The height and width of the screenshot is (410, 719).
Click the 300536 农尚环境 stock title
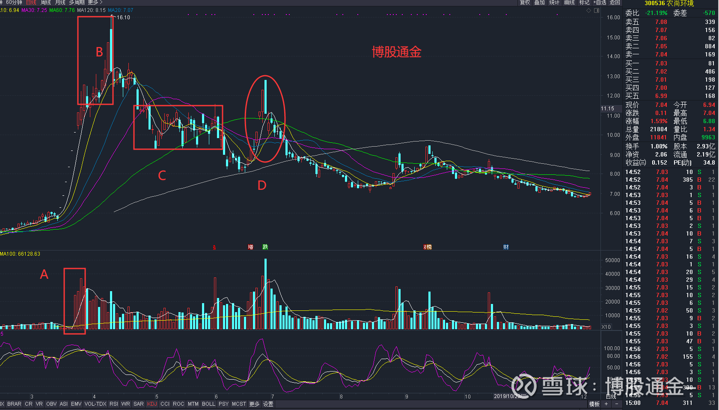tap(669, 3)
